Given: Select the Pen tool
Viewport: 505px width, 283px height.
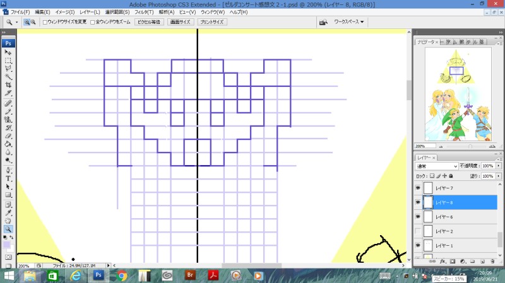Looking at the screenshot, I should pyautogui.click(x=8, y=170).
